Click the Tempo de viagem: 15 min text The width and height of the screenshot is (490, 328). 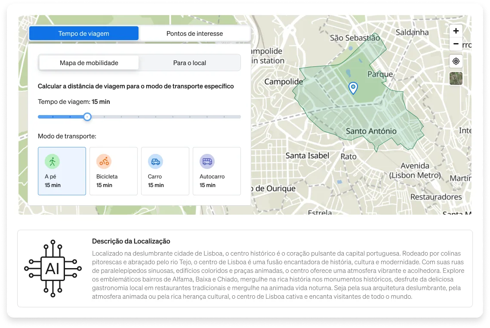click(x=74, y=102)
